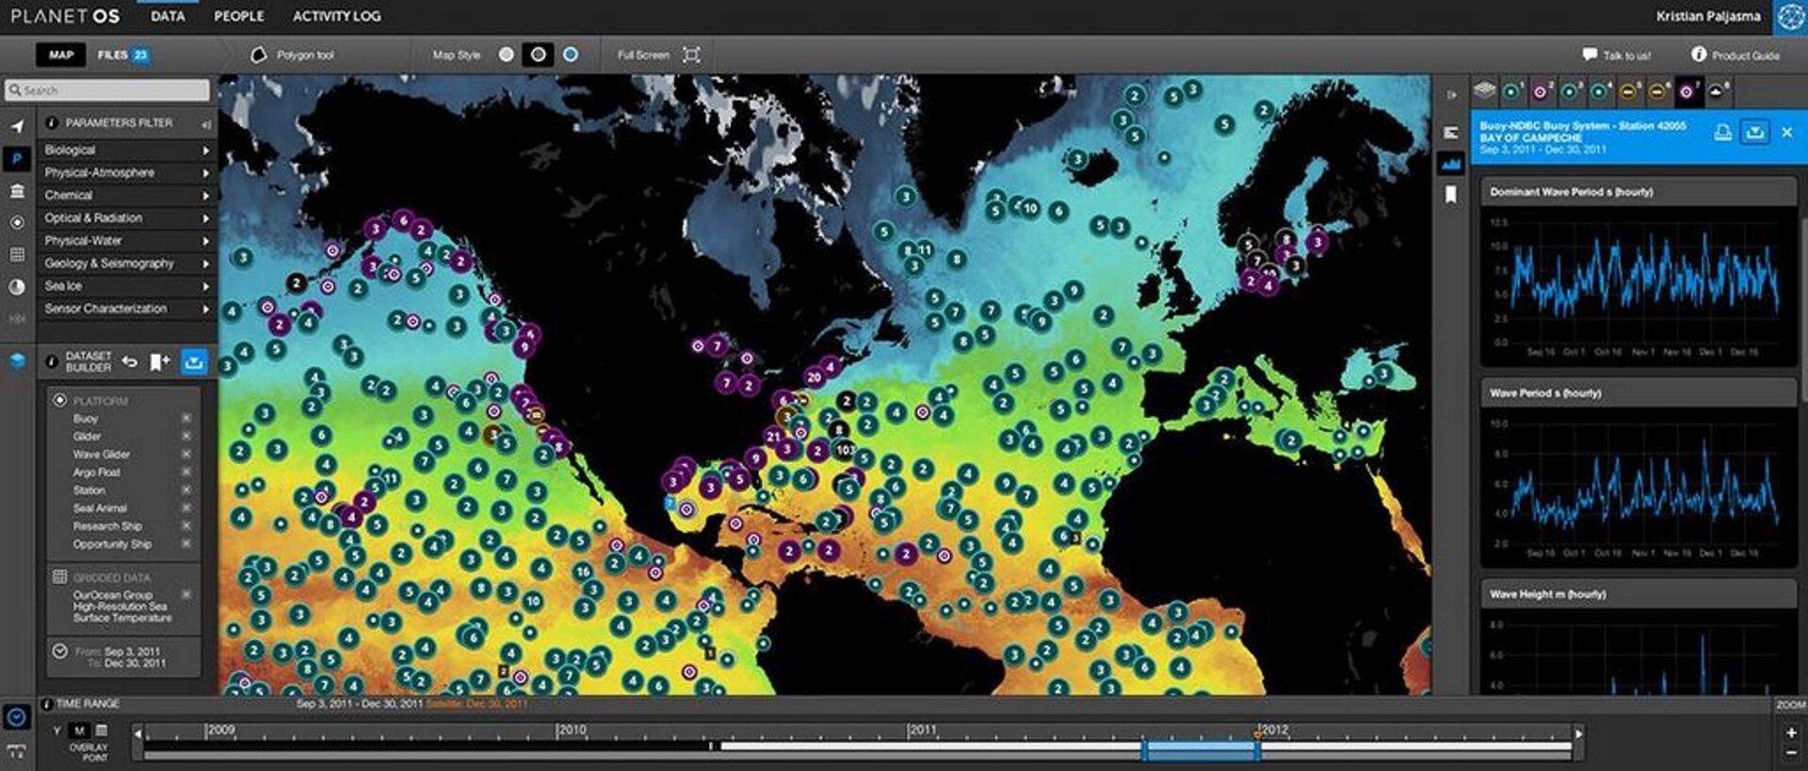Download the Station 42055 buoy data
Viewport: 1808px width, 771px height.
click(1754, 133)
